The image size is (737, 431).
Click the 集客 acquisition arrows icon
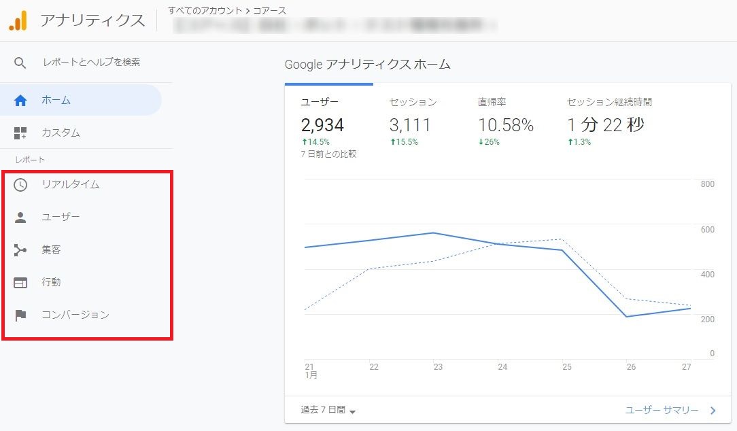pyautogui.click(x=20, y=249)
